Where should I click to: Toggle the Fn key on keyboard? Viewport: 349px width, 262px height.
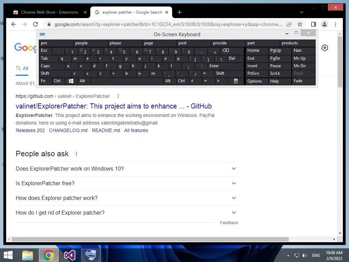[x=45, y=81]
